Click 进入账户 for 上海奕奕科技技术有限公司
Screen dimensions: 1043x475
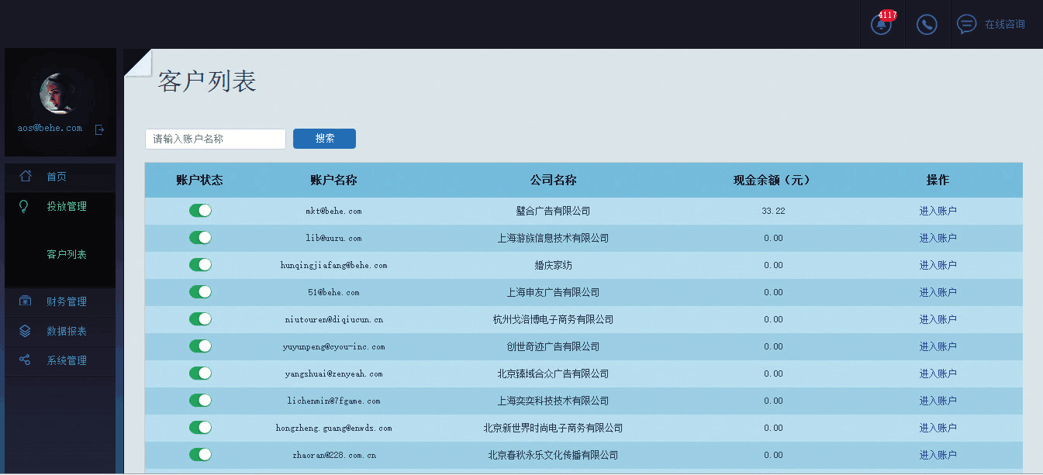(938, 401)
